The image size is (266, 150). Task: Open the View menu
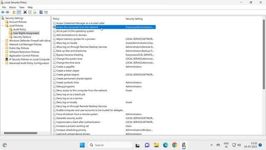pos(22,7)
